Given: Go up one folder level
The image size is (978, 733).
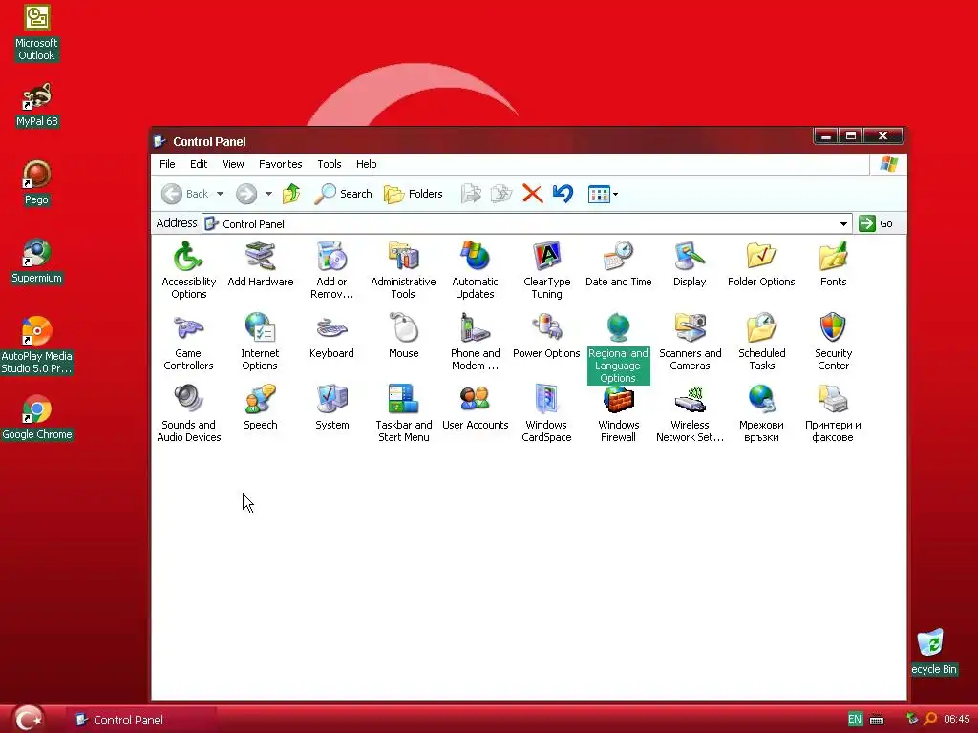Looking at the screenshot, I should click(291, 194).
